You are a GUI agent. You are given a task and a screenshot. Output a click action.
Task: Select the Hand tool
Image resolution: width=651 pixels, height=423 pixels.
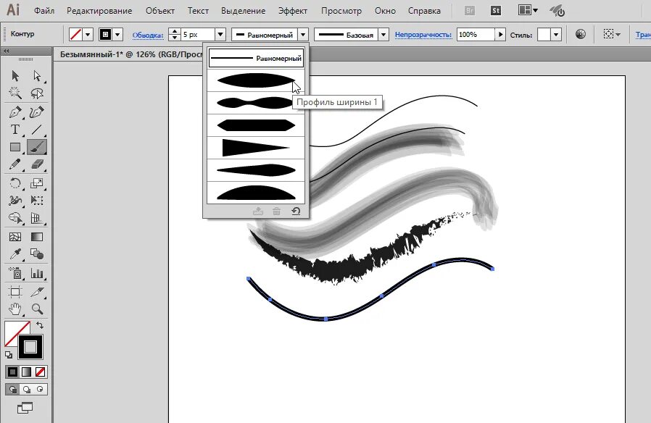(14, 309)
